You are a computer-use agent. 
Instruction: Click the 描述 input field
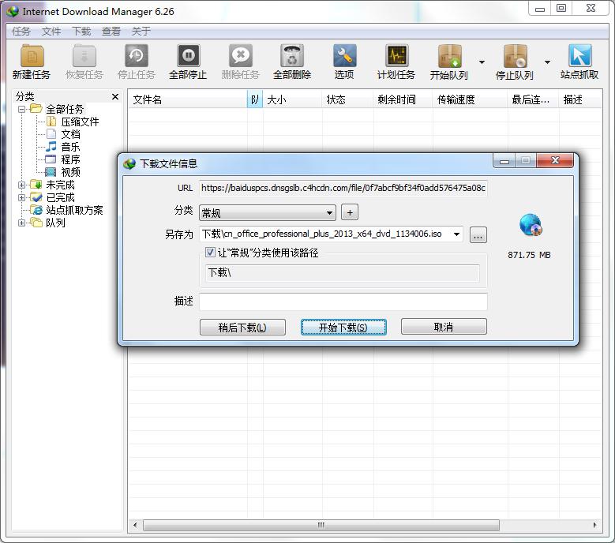click(x=343, y=301)
